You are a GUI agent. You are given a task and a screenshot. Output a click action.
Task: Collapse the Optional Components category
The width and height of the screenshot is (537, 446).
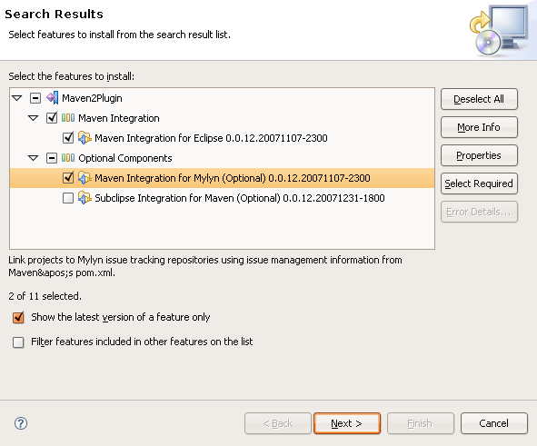(x=34, y=158)
